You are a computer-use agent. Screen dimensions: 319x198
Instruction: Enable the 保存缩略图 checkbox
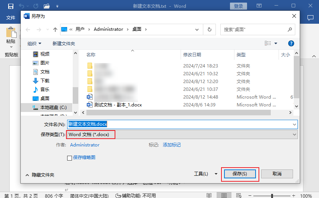[x=69, y=158]
